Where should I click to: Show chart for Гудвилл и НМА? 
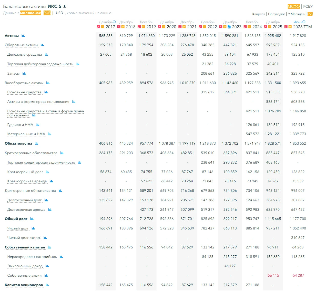[x=38, y=125]
